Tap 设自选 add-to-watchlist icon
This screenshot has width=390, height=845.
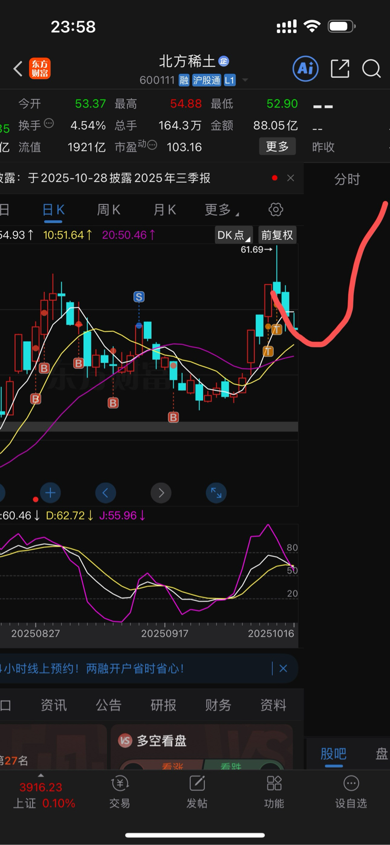pos(351,792)
